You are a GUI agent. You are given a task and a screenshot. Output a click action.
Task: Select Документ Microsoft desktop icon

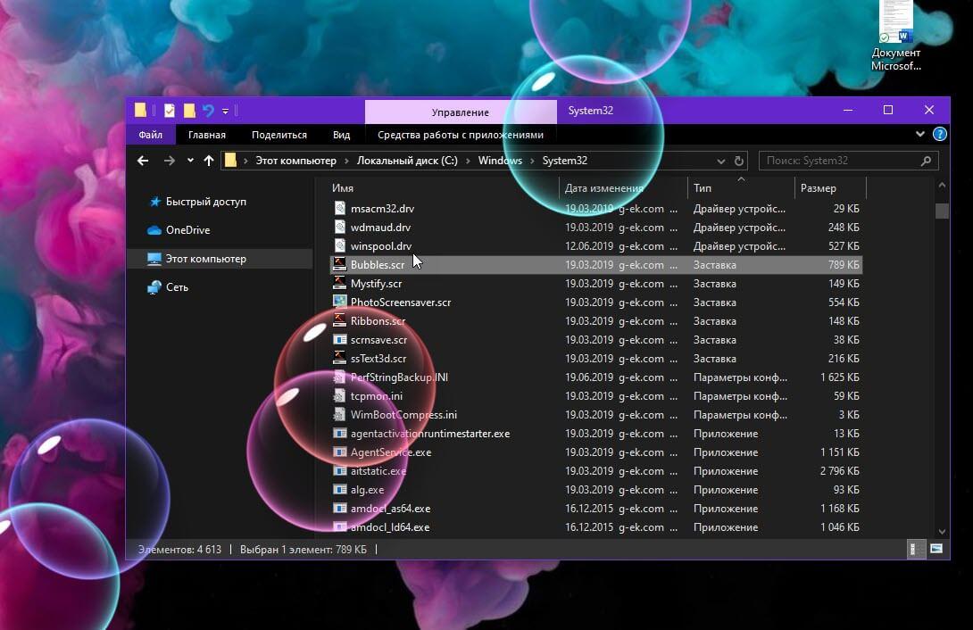tap(895, 37)
